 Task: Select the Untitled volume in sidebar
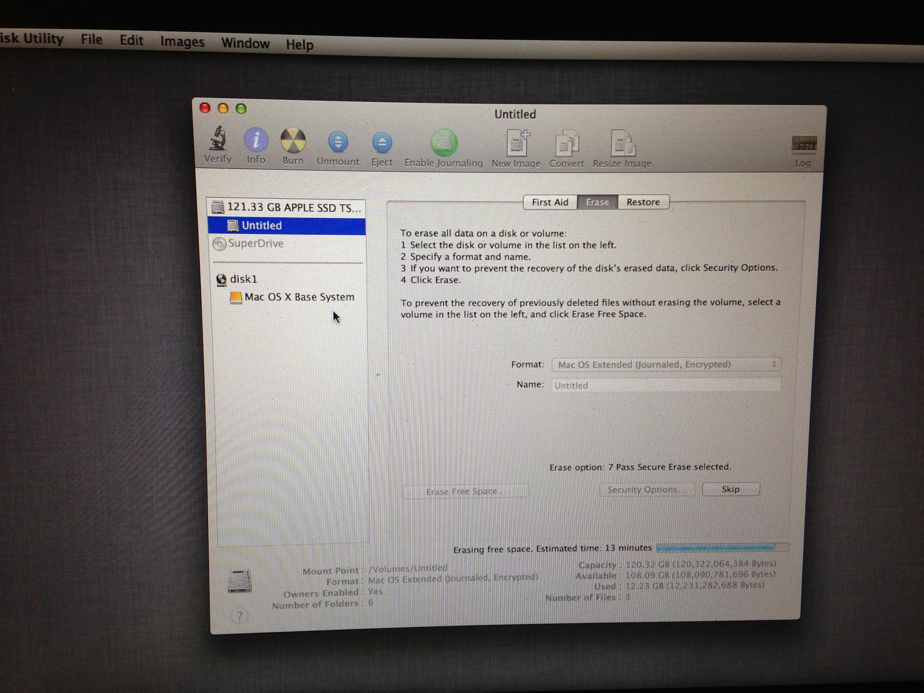pos(286,226)
